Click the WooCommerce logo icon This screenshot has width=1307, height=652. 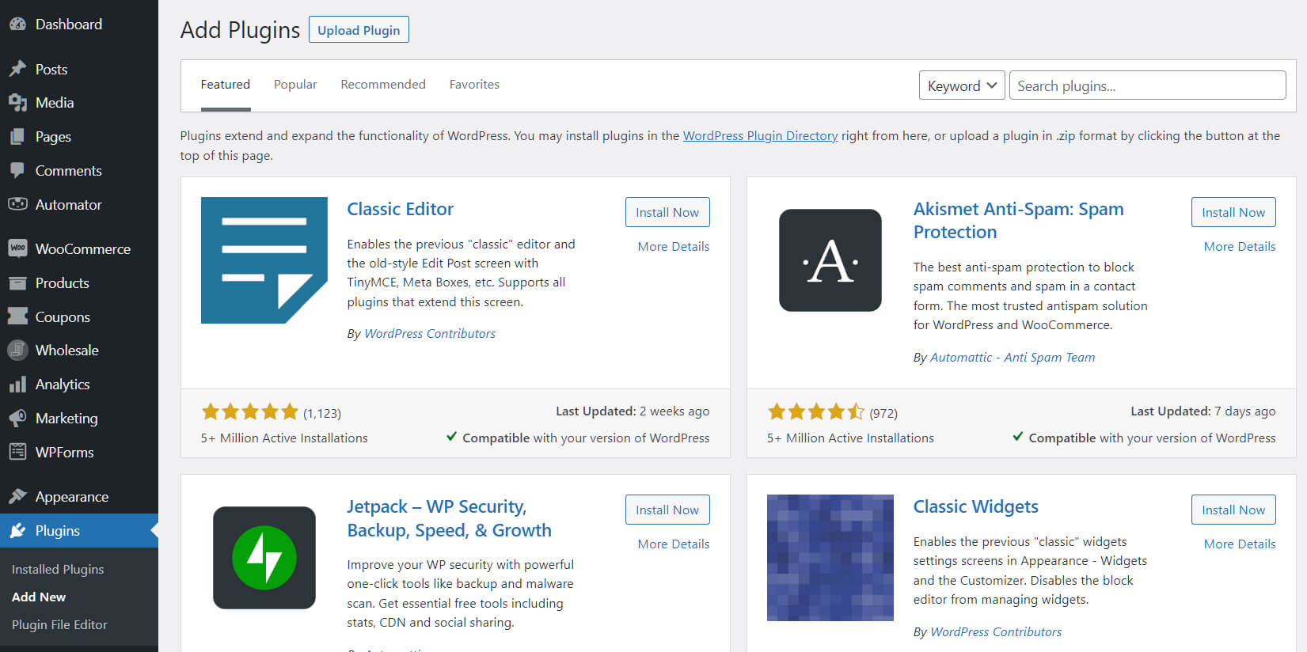tap(17, 248)
